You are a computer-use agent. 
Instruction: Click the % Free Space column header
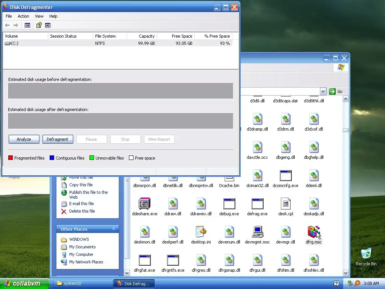214,36
